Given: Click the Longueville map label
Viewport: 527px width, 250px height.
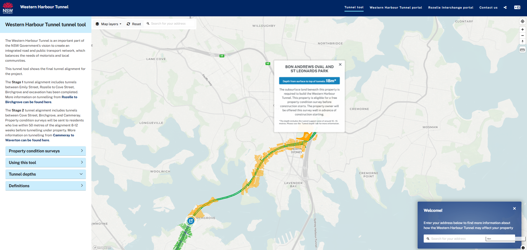Looking at the screenshot, I should point(151,123).
